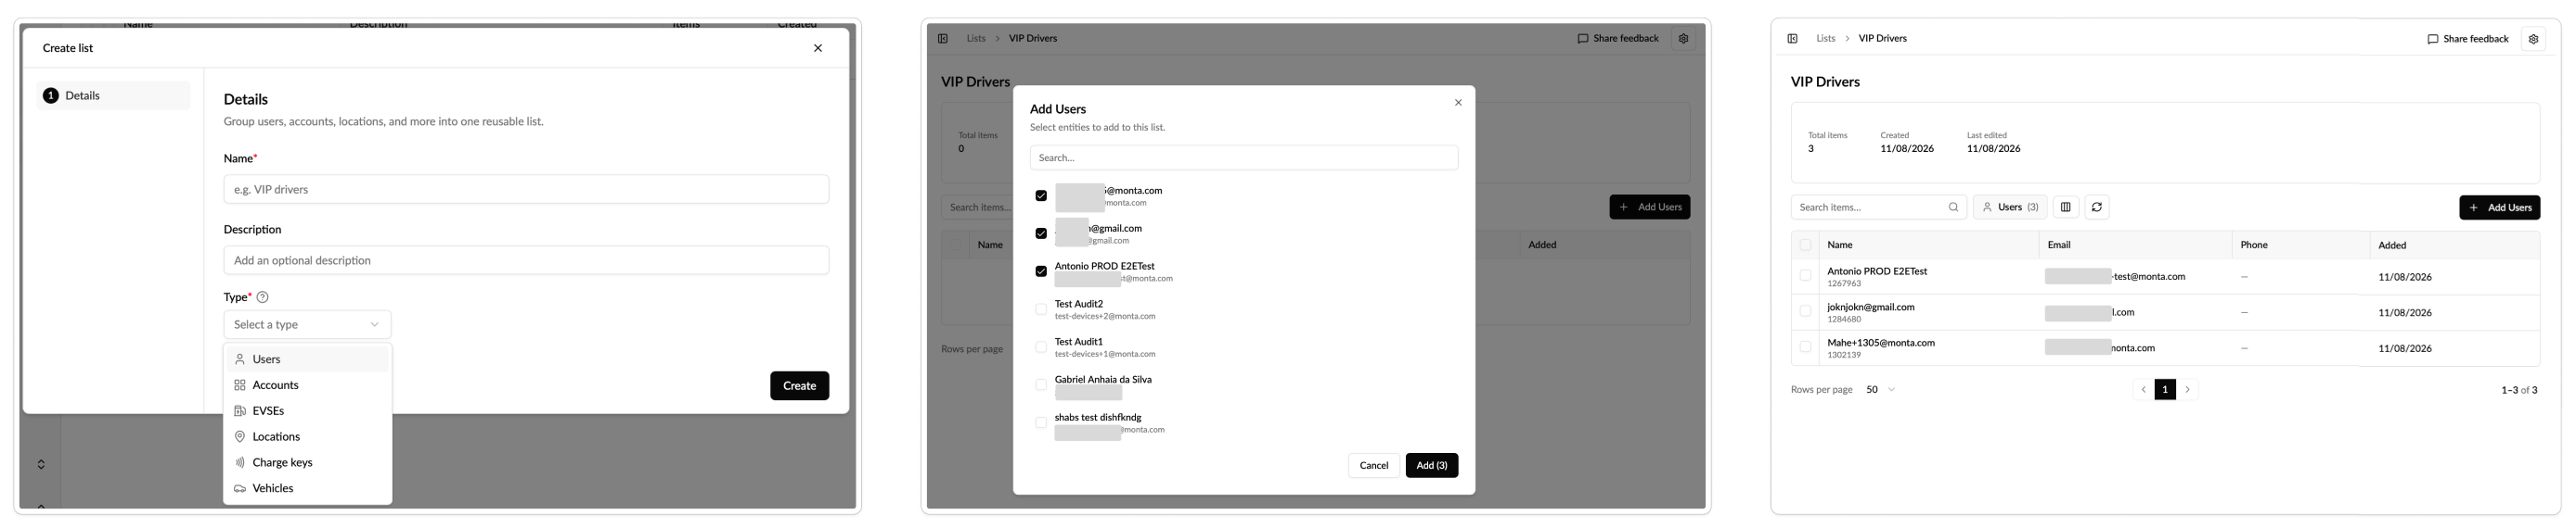Open the Select a type dropdown
The image size is (2576, 528).
307,324
